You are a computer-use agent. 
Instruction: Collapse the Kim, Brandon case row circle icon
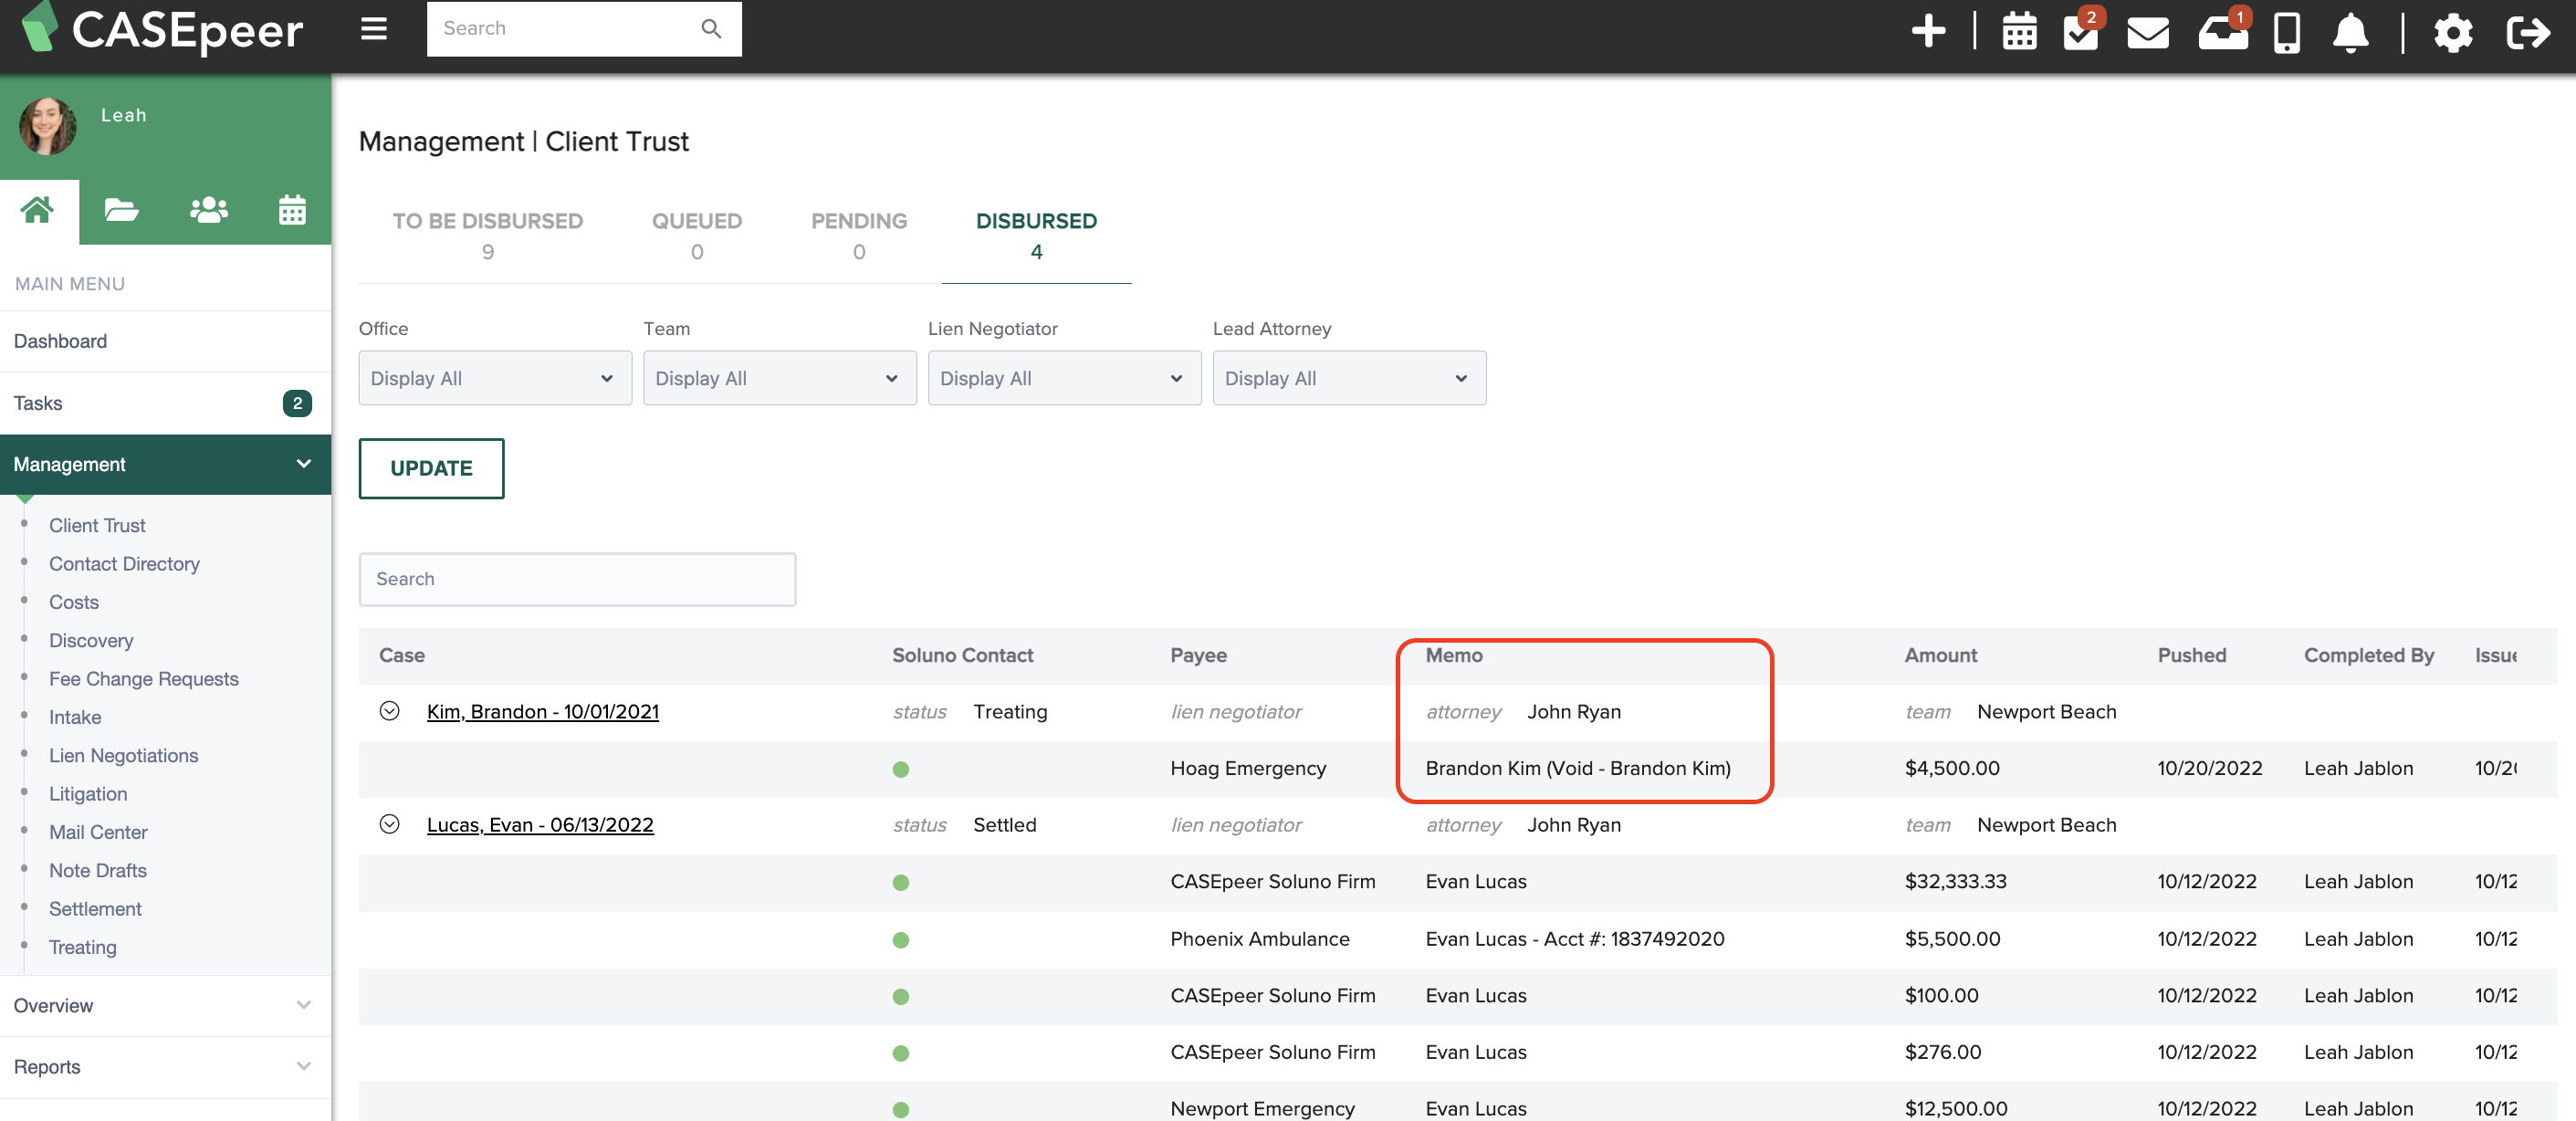[x=390, y=711]
